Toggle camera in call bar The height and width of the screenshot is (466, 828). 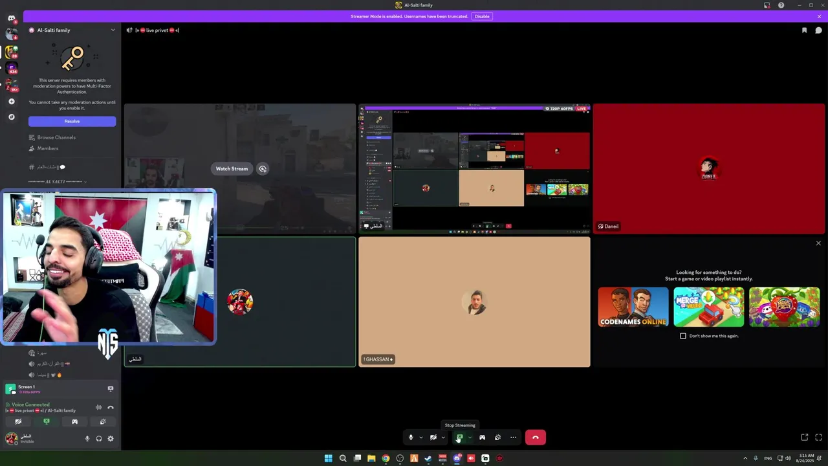[433, 438]
